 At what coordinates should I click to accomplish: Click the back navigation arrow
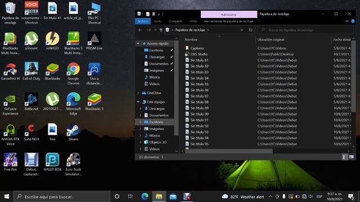[140, 30]
